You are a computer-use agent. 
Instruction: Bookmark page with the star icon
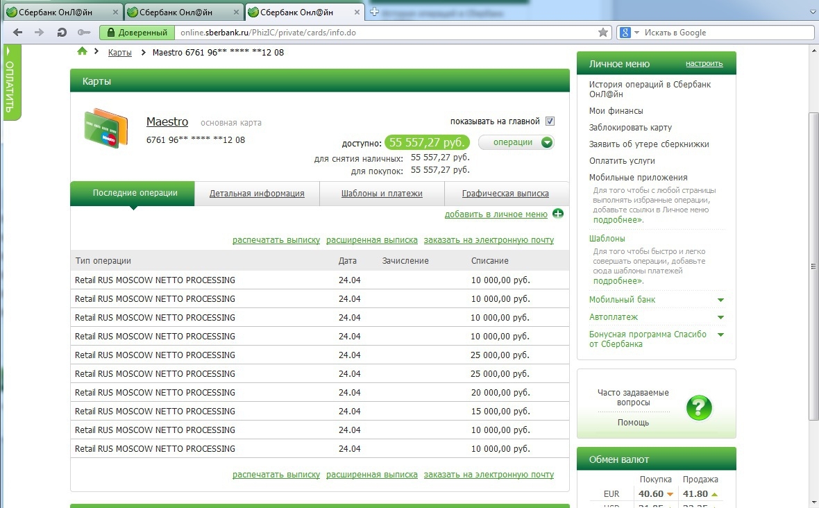pyautogui.click(x=602, y=33)
